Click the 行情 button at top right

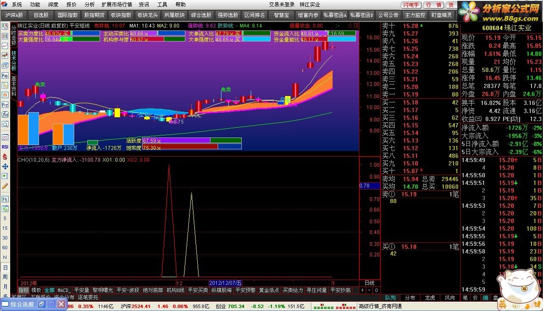click(x=433, y=5)
